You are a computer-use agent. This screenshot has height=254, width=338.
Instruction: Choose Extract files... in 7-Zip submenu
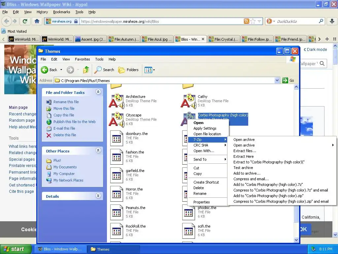[282, 151]
